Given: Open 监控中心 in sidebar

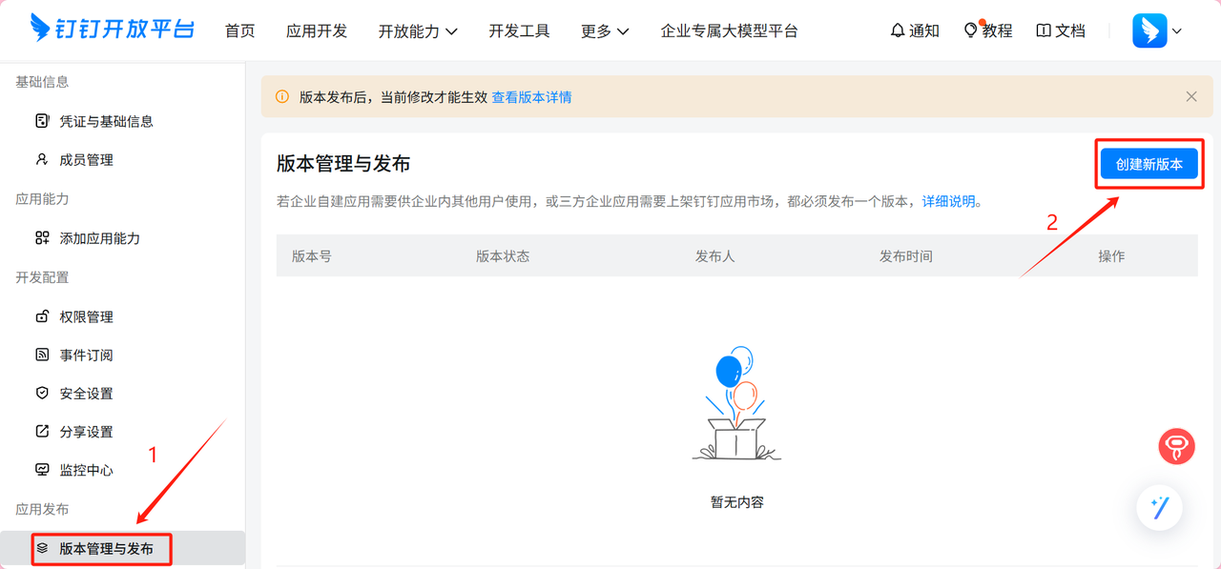Looking at the screenshot, I should tap(86, 470).
